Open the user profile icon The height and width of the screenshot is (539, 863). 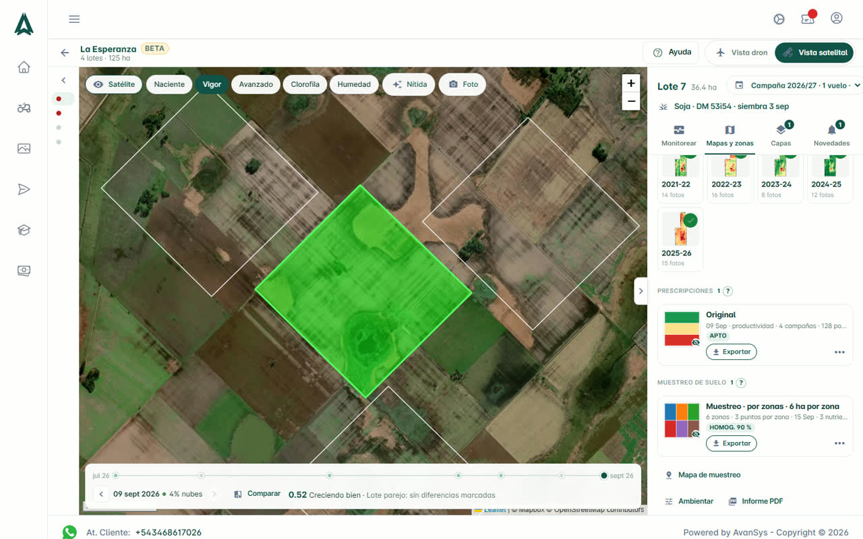[837, 18]
